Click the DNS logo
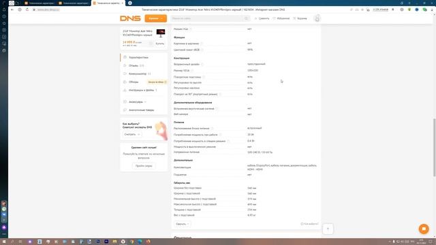The image size is (436, 245). tap(130, 18)
